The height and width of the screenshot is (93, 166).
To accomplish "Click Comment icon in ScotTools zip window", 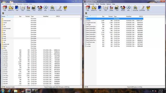I will coord(142,8).
